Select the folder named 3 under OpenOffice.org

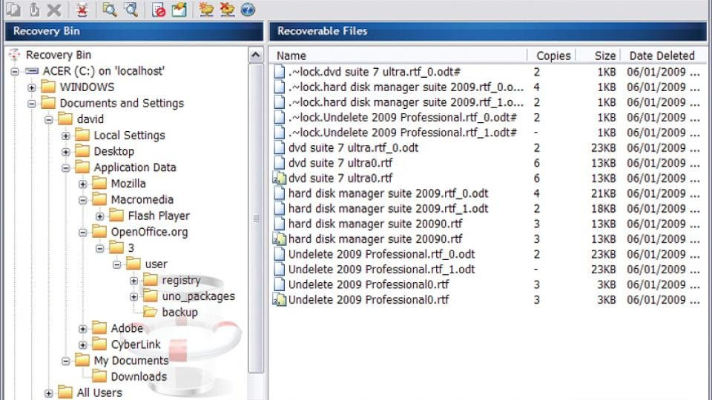(131, 247)
